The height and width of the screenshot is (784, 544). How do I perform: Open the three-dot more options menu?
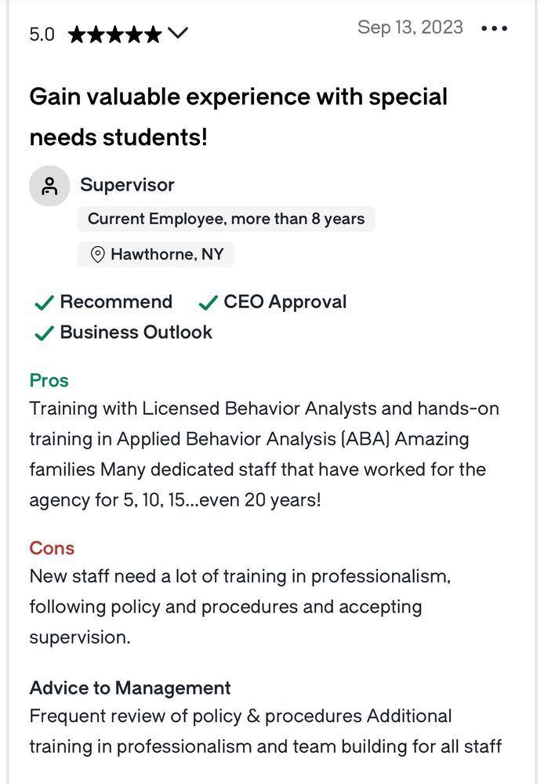coord(495,29)
